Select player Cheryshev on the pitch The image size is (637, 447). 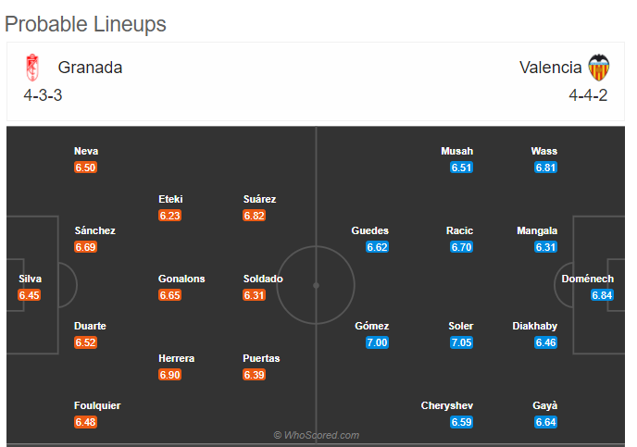point(447,405)
